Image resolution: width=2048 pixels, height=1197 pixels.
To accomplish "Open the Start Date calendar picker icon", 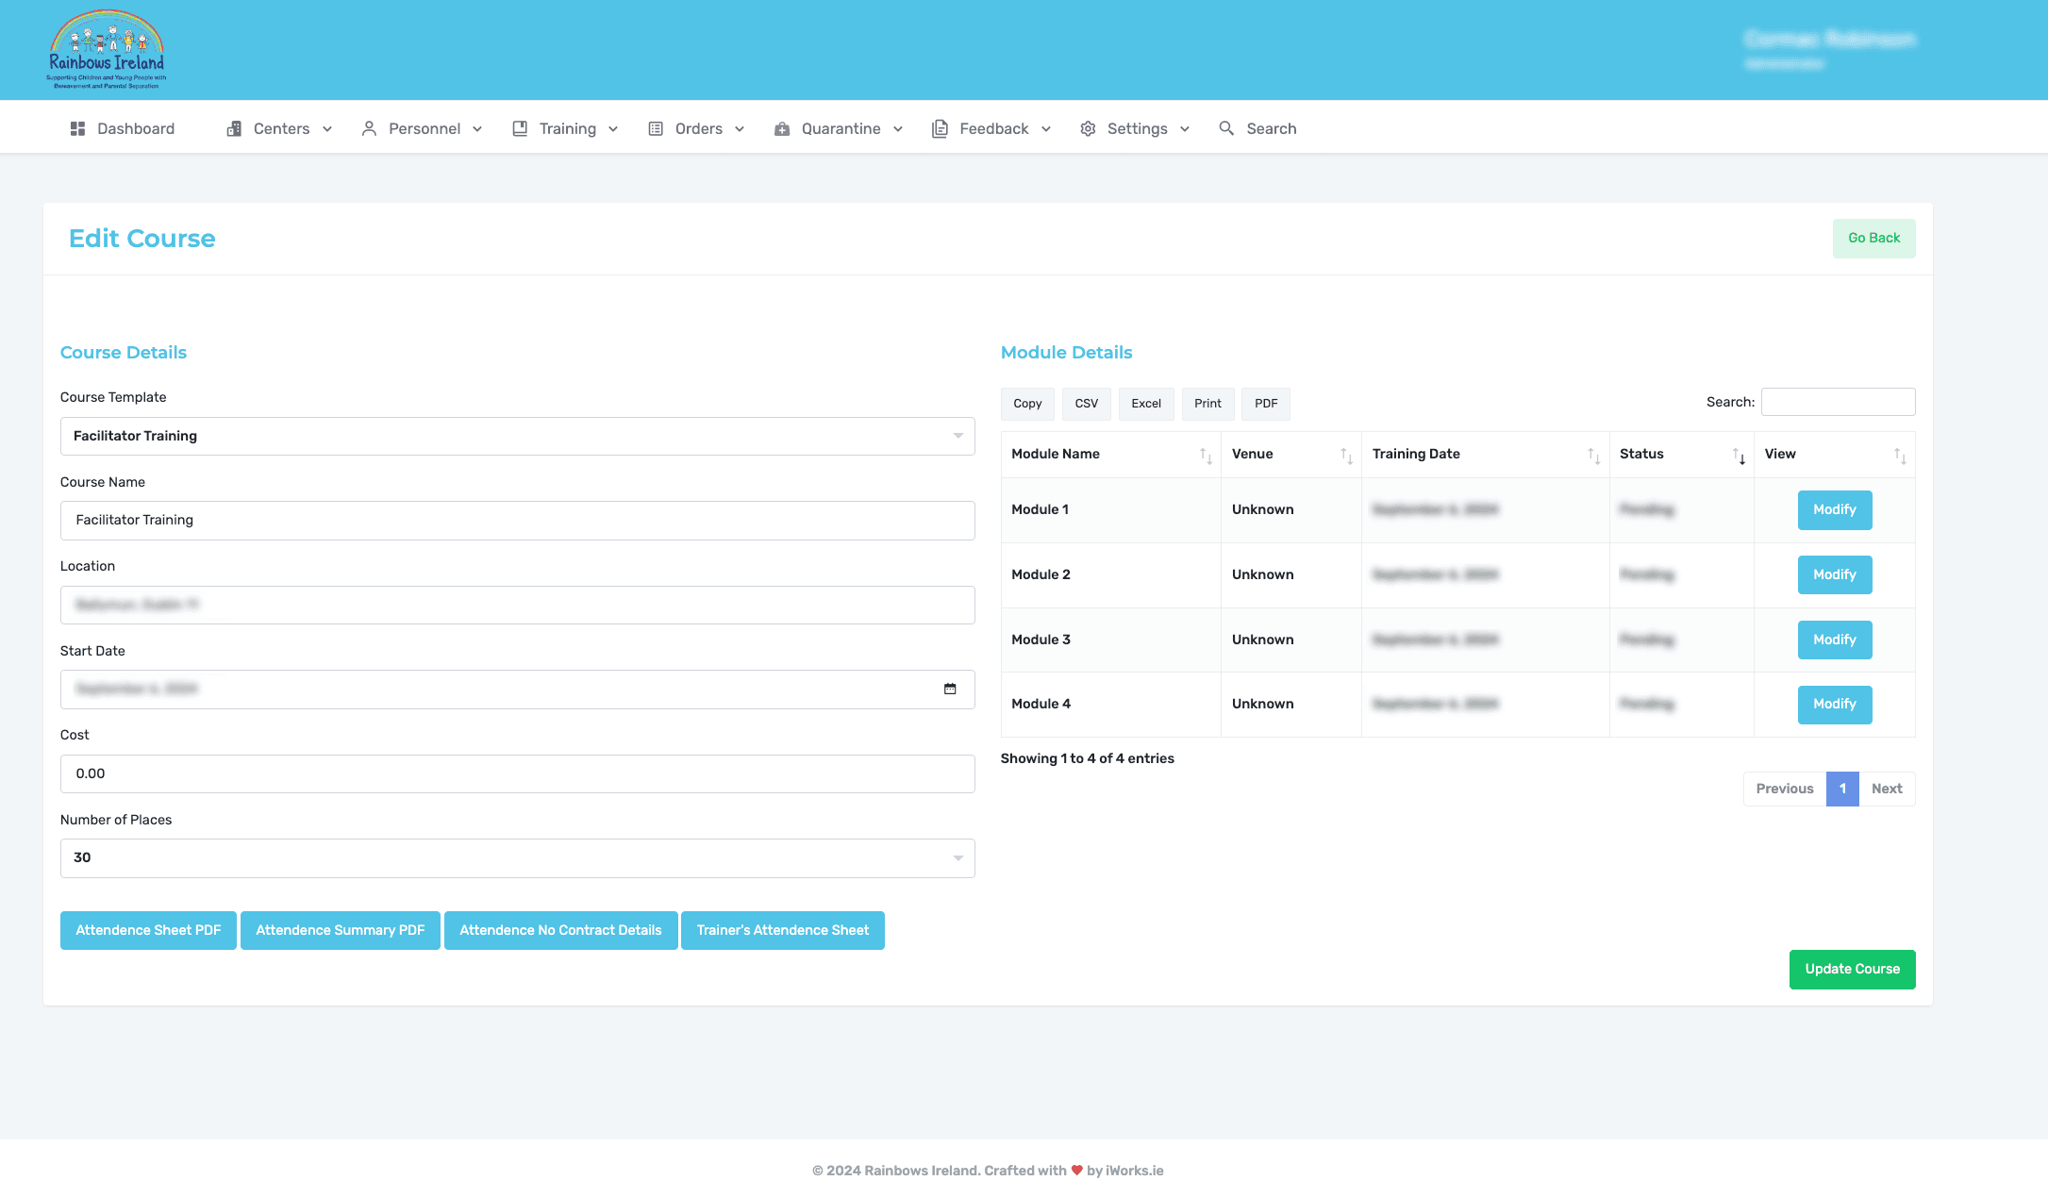I will pos(950,689).
